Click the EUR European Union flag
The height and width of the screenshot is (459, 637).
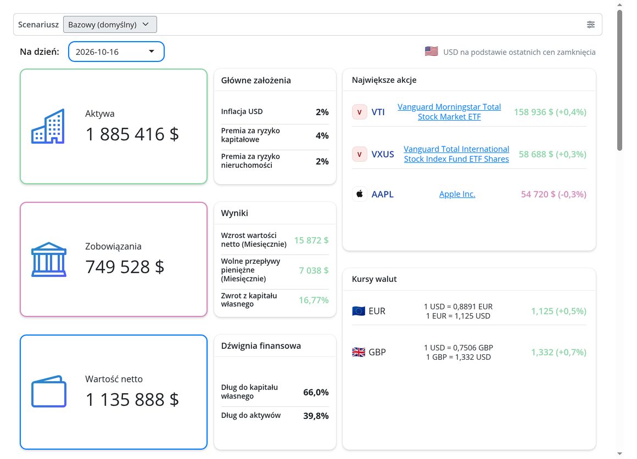pyautogui.click(x=358, y=311)
